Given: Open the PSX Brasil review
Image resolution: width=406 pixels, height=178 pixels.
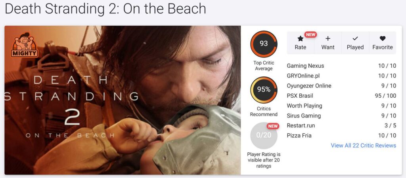Looking at the screenshot, I should coord(341,96).
